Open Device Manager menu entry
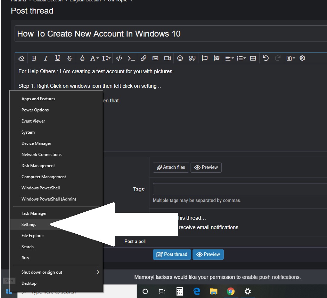 (x=56, y=143)
